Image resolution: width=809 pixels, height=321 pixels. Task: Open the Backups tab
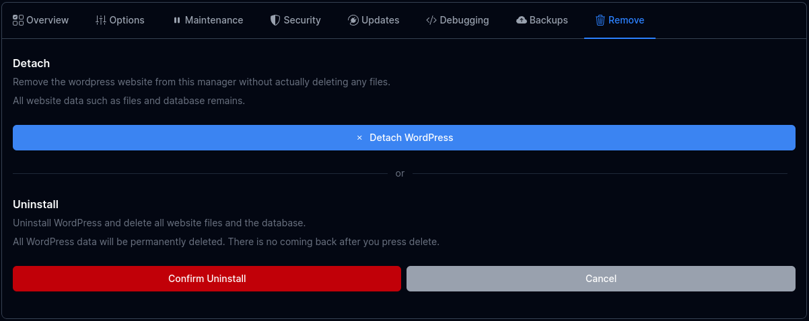coord(549,20)
